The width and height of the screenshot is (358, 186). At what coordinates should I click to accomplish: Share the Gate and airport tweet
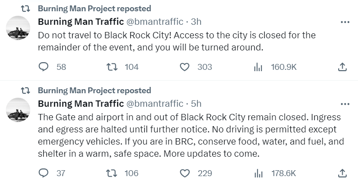click(x=342, y=173)
